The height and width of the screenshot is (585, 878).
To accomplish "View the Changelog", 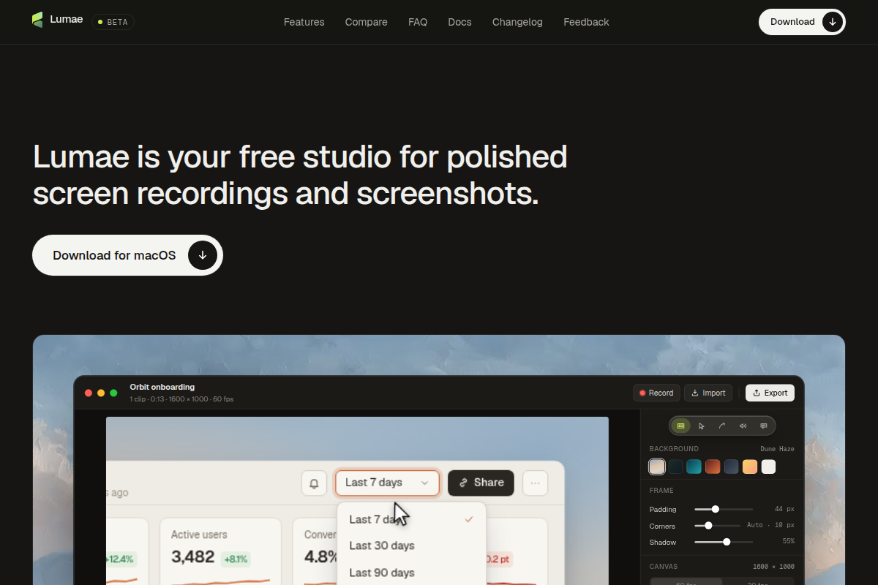I will click(x=517, y=22).
